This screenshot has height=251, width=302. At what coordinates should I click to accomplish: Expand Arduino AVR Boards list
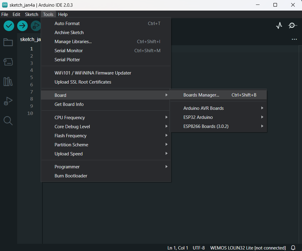[x=218, y=108]
